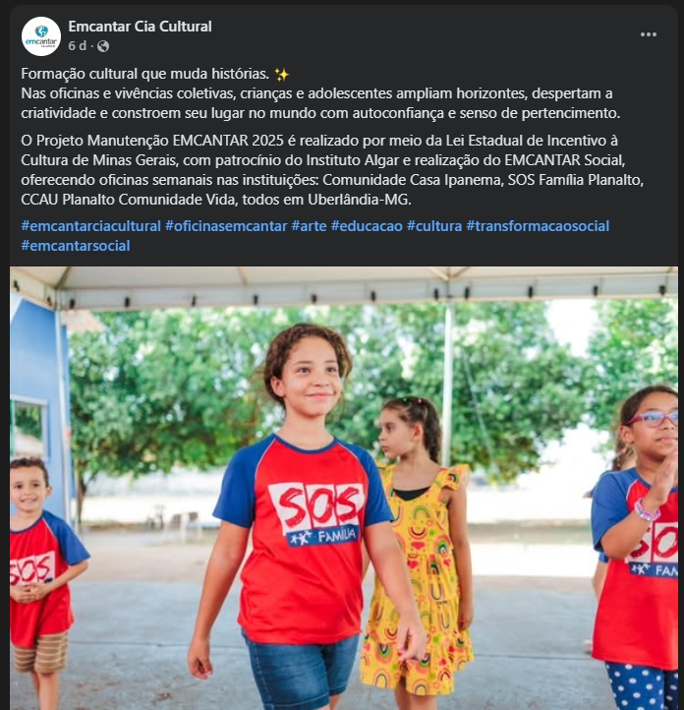Open the post photo of children
Screen dimensions: 684x710
344,488
